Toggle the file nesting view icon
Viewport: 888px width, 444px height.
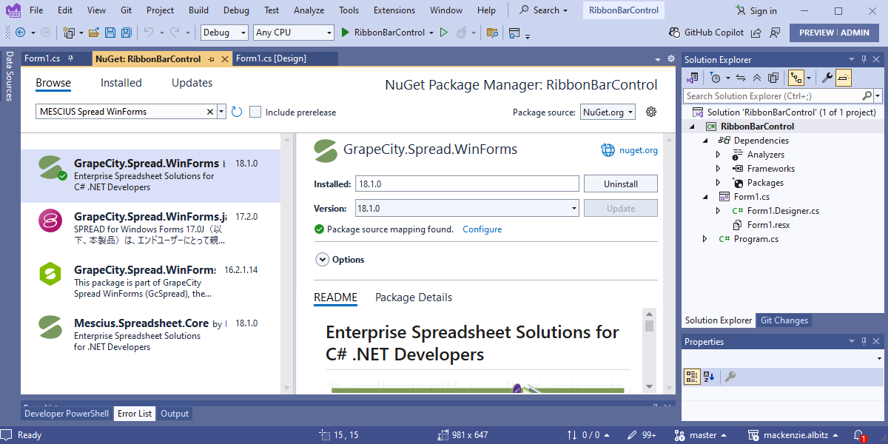pyautogui.click(x=796, y=78)
